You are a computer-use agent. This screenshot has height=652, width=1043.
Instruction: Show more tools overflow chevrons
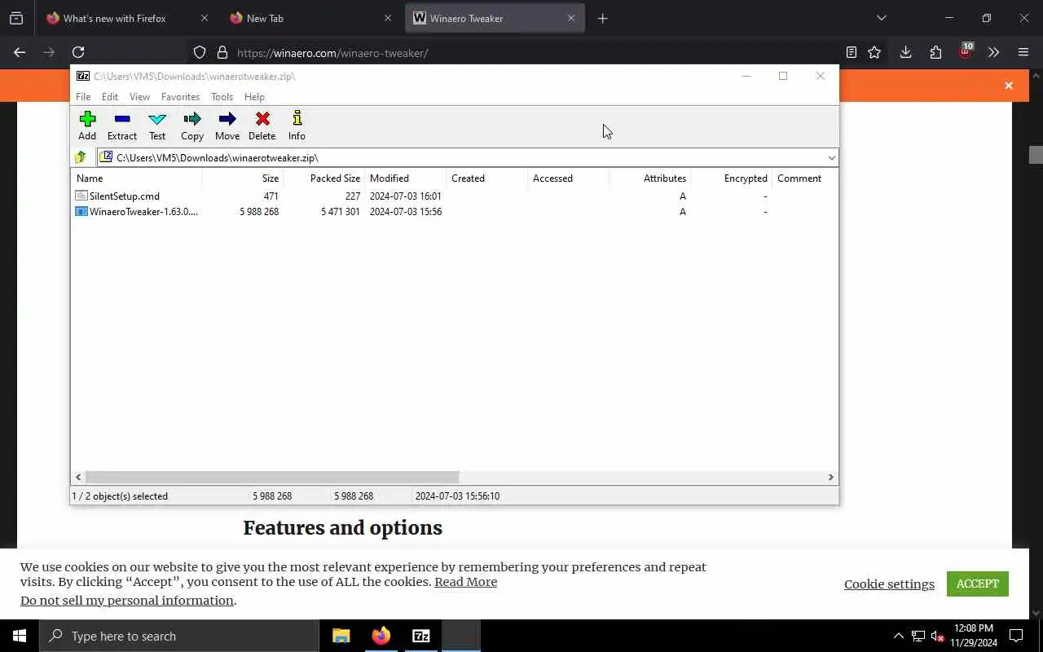[x=993, y=52]
